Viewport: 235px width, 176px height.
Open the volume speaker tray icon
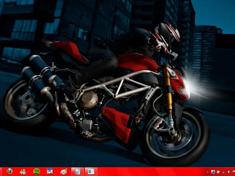click(x=229, y=172)
